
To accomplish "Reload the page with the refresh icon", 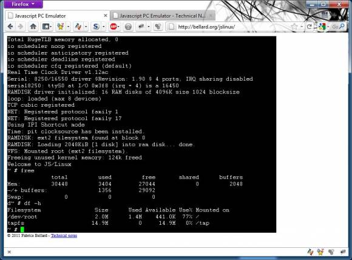I will [x=309, y=27].
